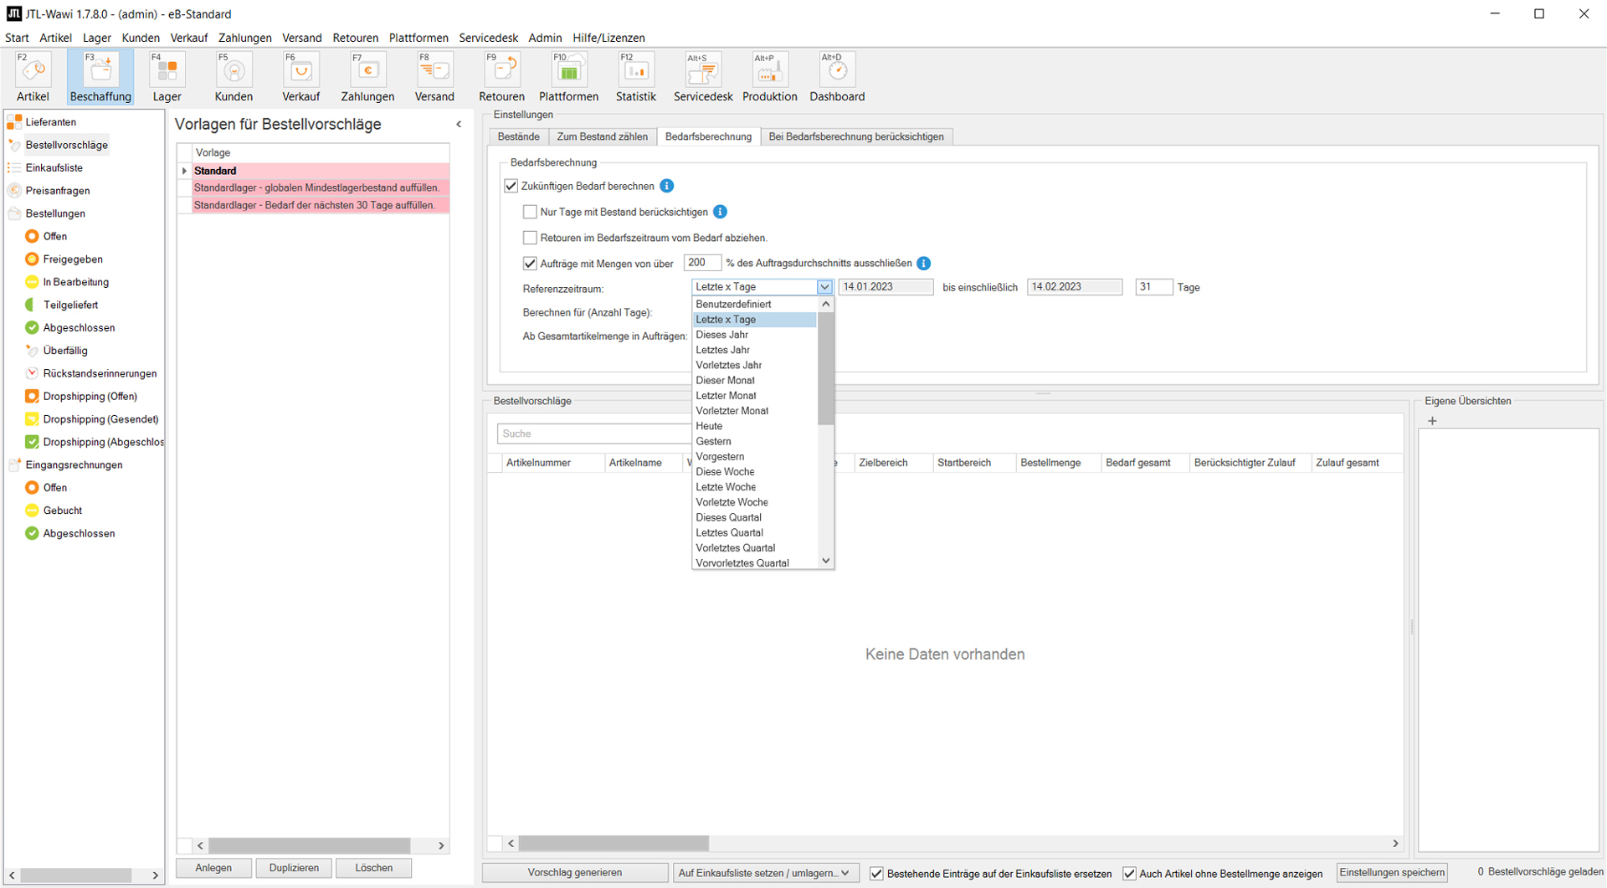This screenshot has width=1607, height=888.
Task: Select Letztes Quartal in the Referenzzeitraum list
Action: tap(729, 532)
